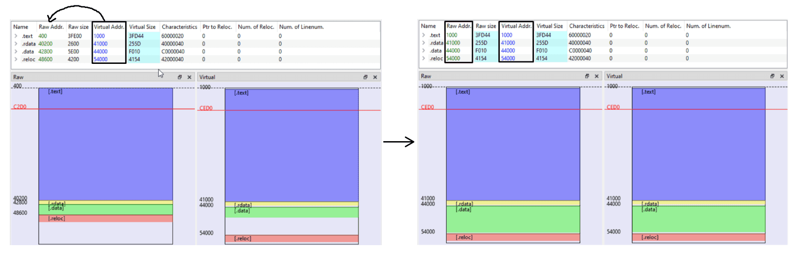The image size is (804, 257).
Task: Click the raw address value 48600 of .reloc
Action: [x=45, y=59]
